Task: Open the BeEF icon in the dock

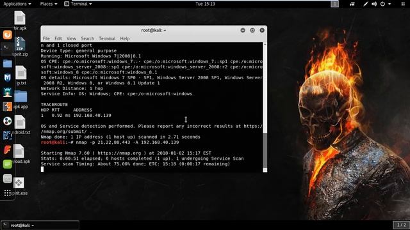Action: click(x=7, y=135)
